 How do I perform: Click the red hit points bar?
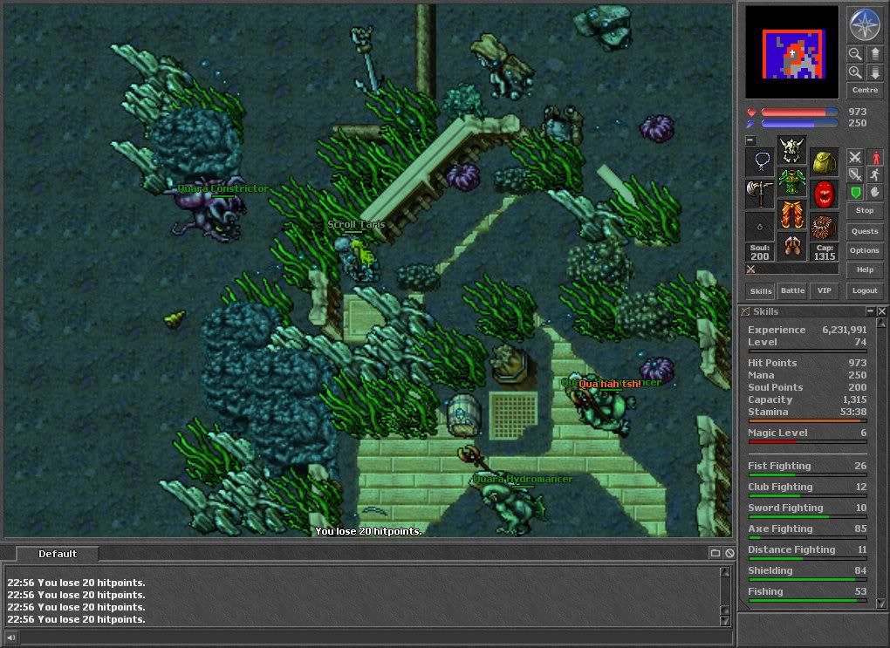coord(799,112)
